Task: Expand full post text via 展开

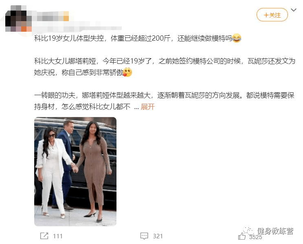Action: 148,107
